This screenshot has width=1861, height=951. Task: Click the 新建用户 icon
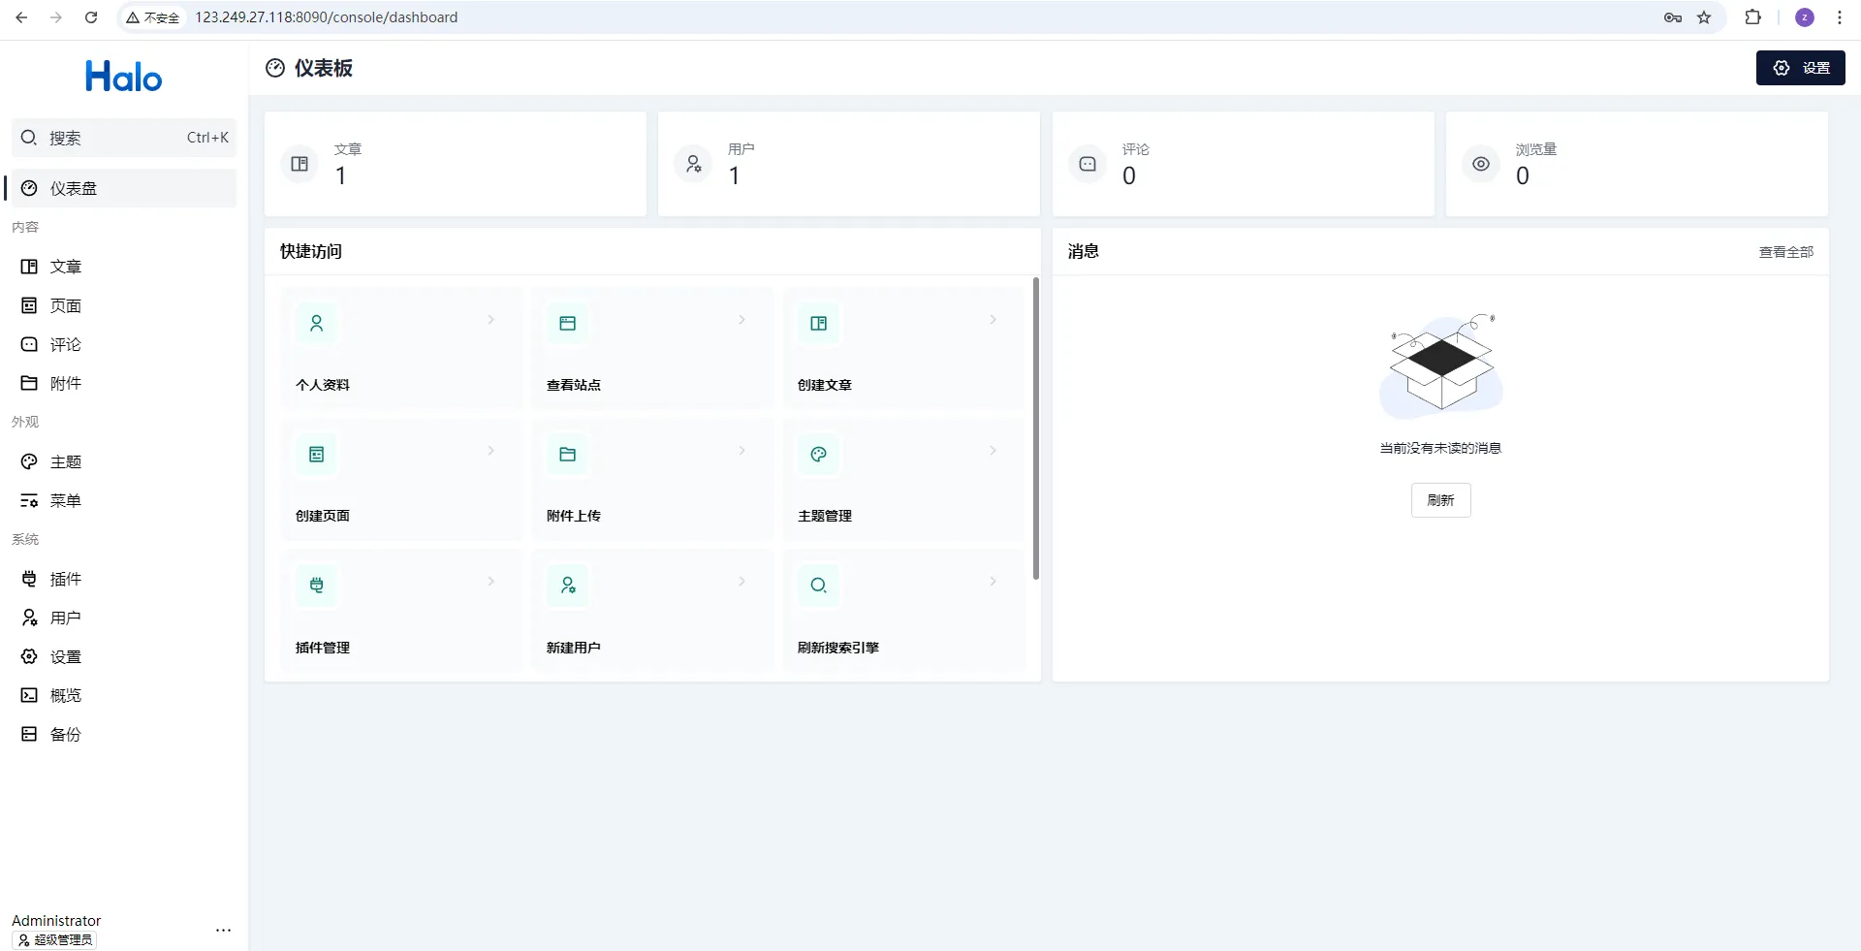click(x=567, y=585)
